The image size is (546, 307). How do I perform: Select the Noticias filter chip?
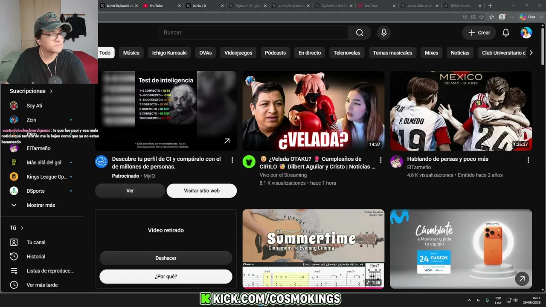[460, 53]
